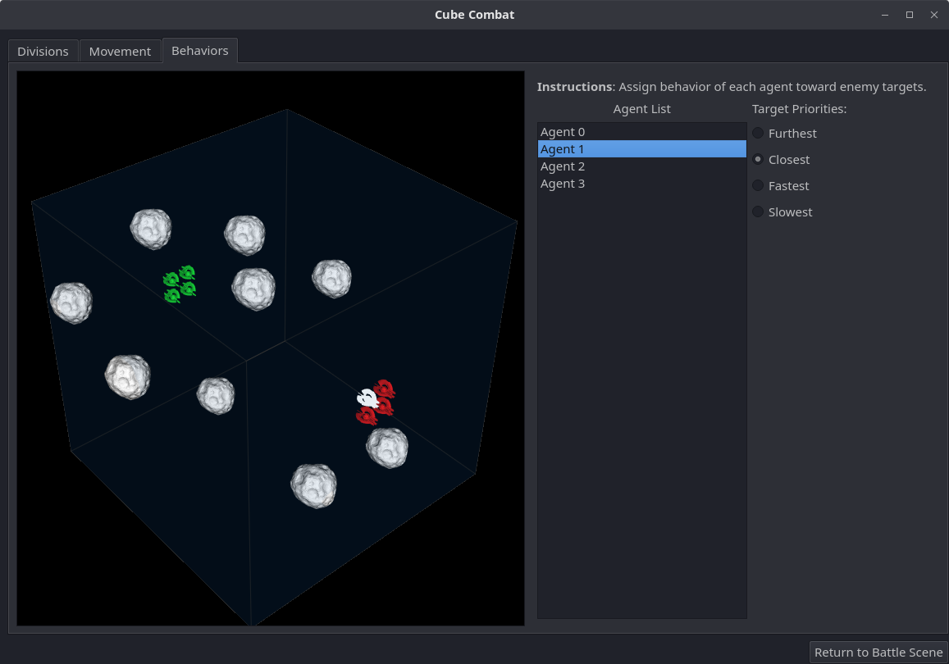949x664 pixels.
Task: Maximize the Cube Combat window
Action: (x=909, y=15)
